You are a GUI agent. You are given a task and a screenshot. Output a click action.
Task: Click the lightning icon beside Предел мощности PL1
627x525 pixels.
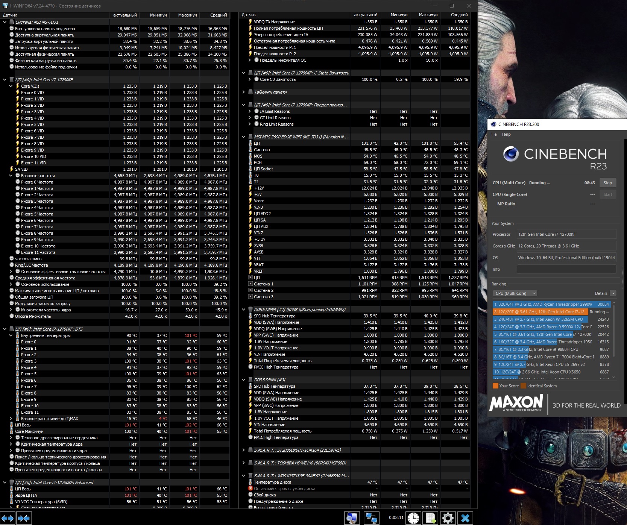tap(250, 47)
